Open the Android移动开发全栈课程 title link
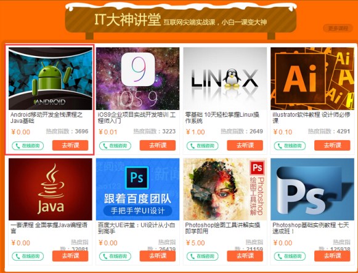358x273 pixels. pyautogui.click(x=47, y=117)
